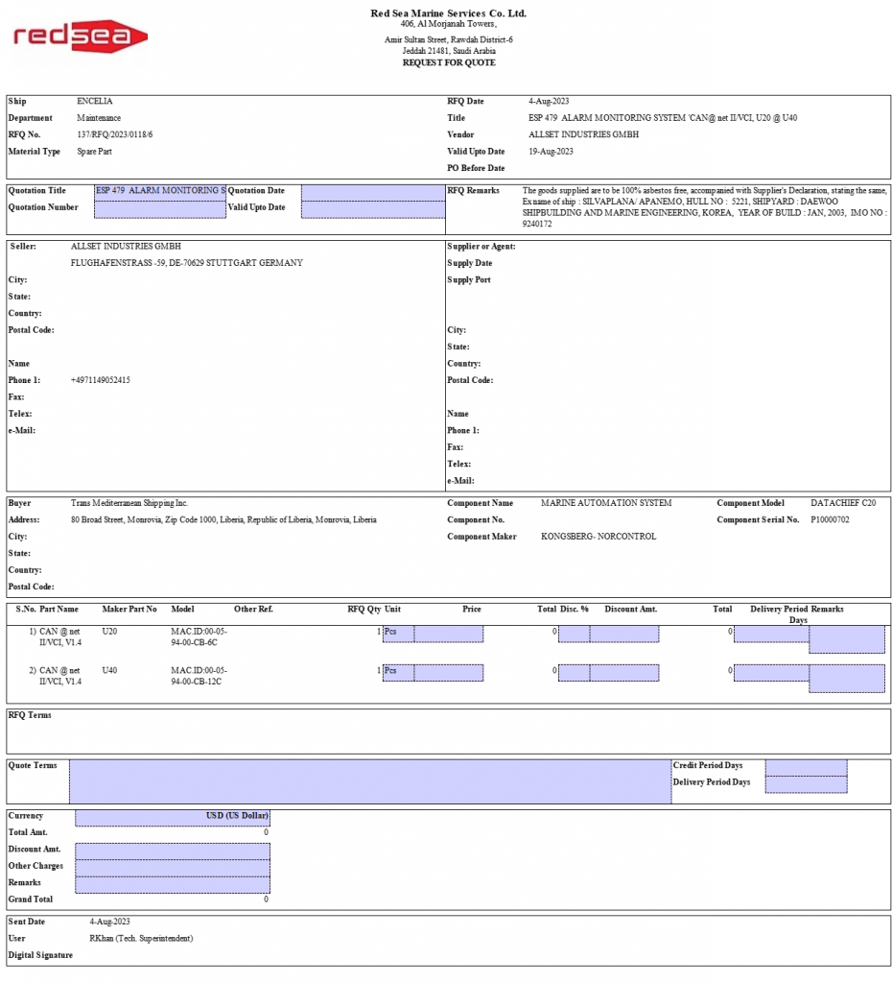Click the Price field for item 1 (U20)

(448, 634)
